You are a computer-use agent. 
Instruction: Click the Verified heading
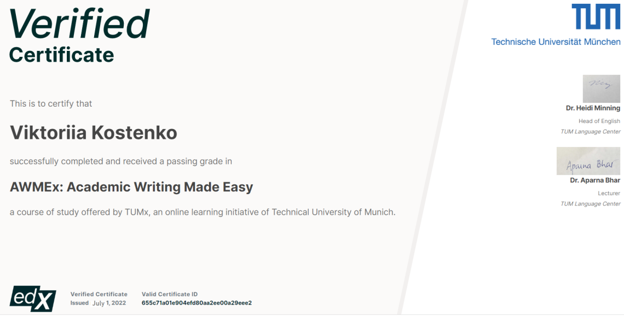[x=79, y=24]
